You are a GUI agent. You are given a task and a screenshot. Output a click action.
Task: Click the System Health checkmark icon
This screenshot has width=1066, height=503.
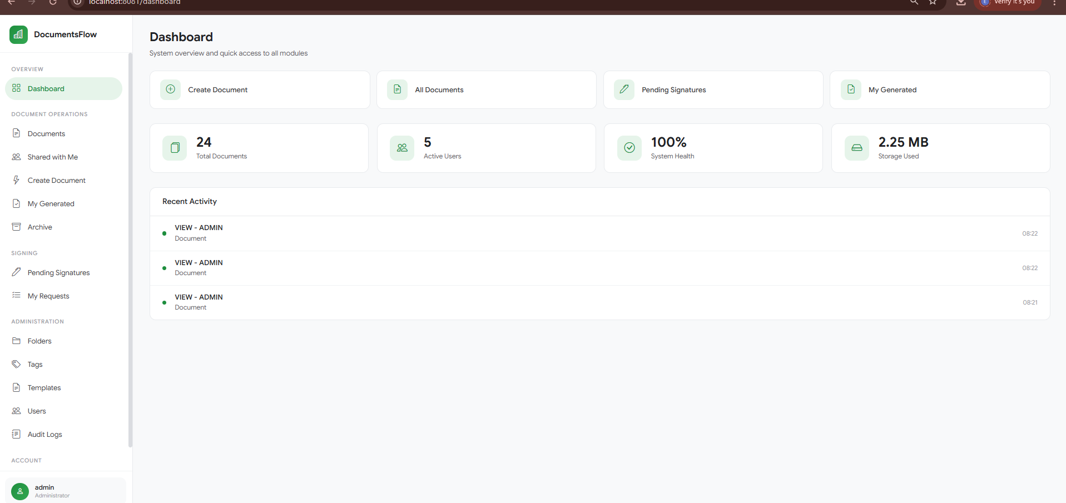click(629, 148)
